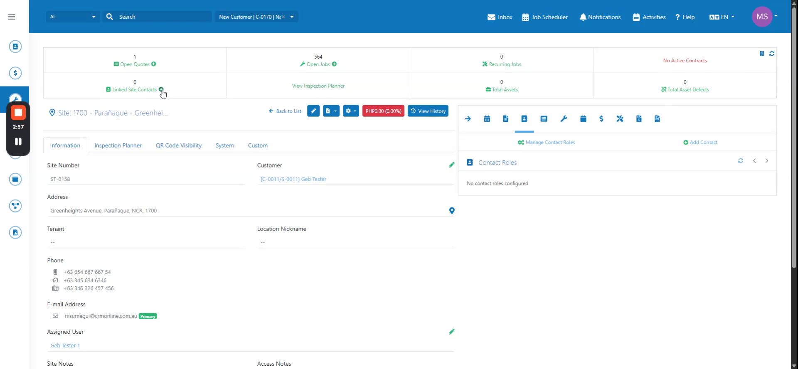
Task: Open Notifications
Action: (600, 17)
